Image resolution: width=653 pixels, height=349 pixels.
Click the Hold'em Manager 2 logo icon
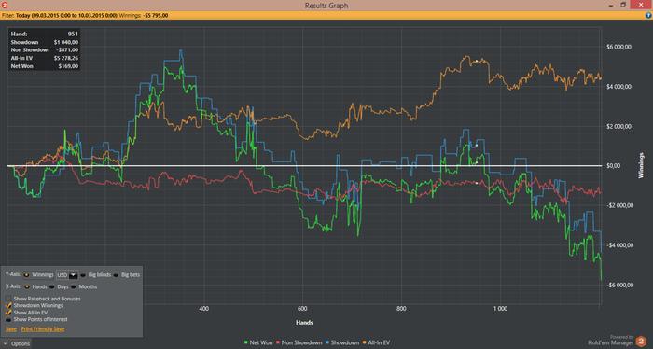click(x=641, y=342)
